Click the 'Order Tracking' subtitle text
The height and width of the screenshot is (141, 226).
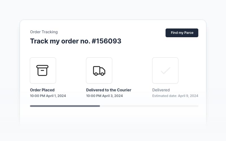click(x=44, y=32)
